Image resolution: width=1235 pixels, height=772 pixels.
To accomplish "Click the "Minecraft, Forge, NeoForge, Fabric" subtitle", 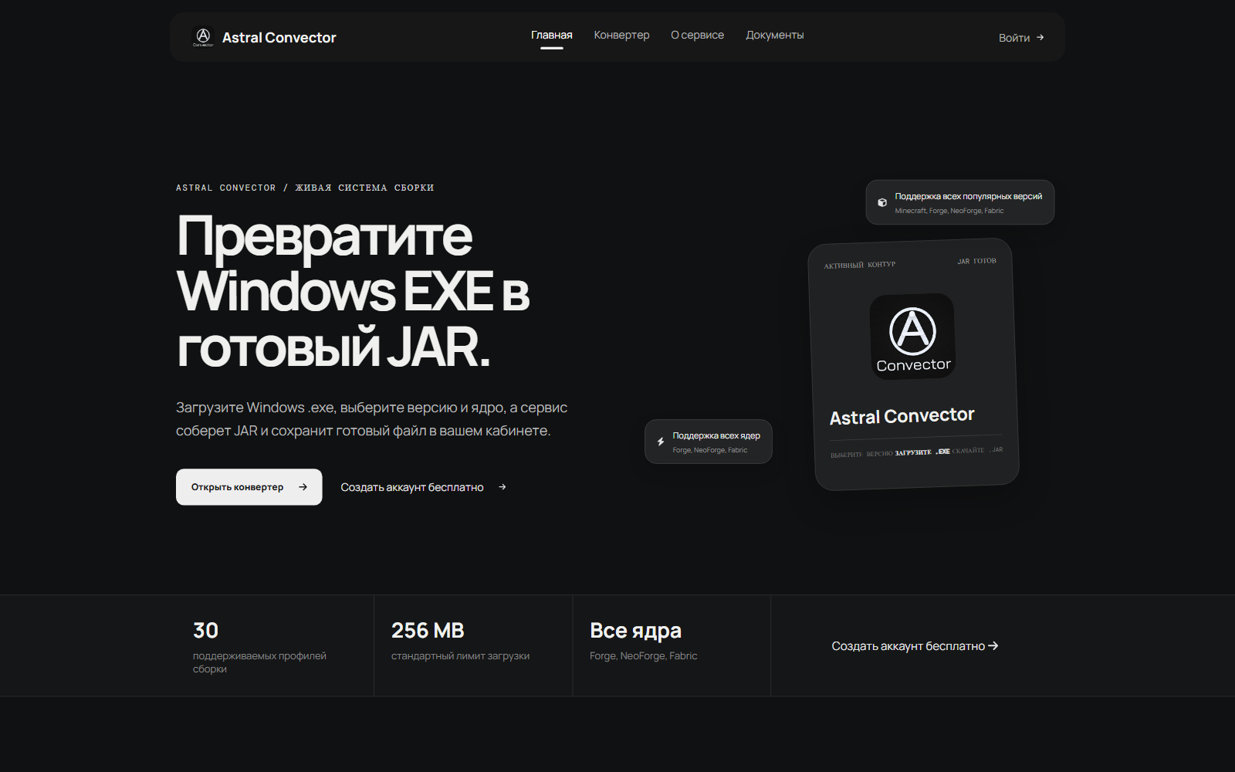I will [949, 211].
